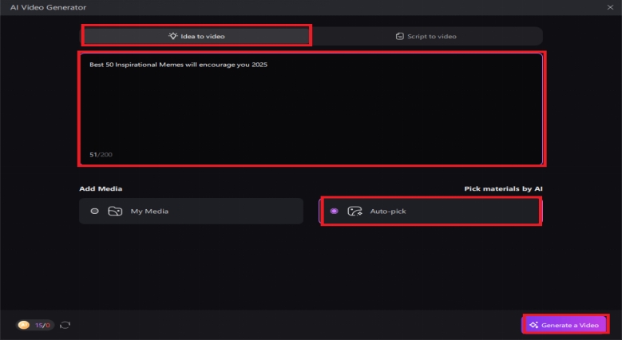Click the script document icon
The image size is (622, 340).
399,36
